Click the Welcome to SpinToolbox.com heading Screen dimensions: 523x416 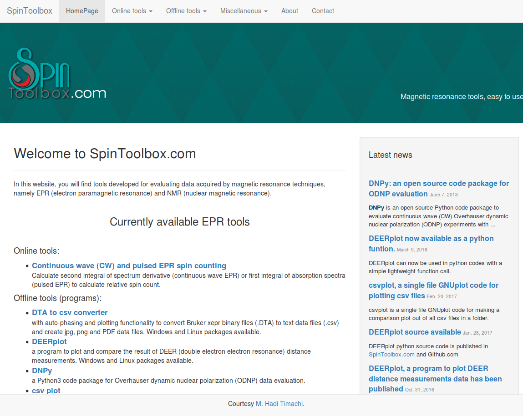(x=105, y=154)
